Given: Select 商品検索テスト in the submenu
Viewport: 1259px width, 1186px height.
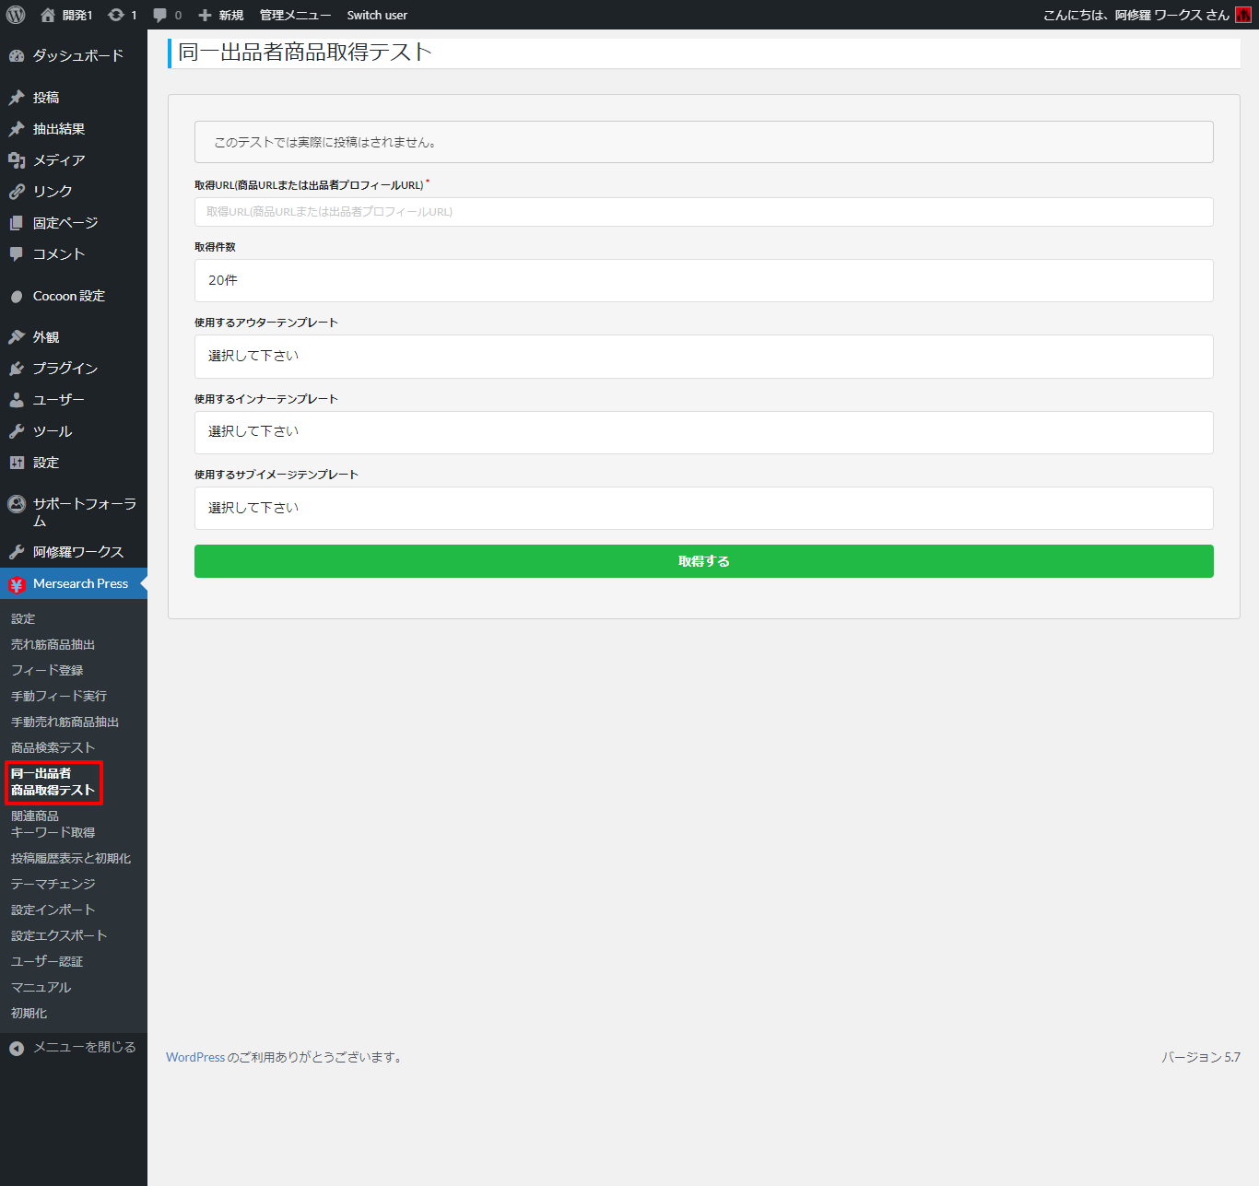Looking at the screenshot, I should tap(53, 747).
